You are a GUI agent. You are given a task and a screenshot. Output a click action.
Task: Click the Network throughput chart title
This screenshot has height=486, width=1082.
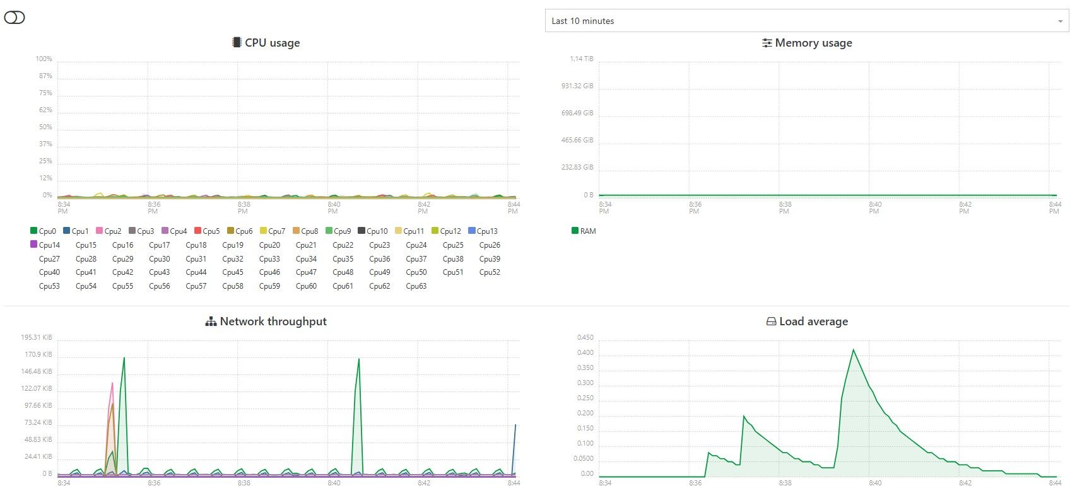coord(273,321)
